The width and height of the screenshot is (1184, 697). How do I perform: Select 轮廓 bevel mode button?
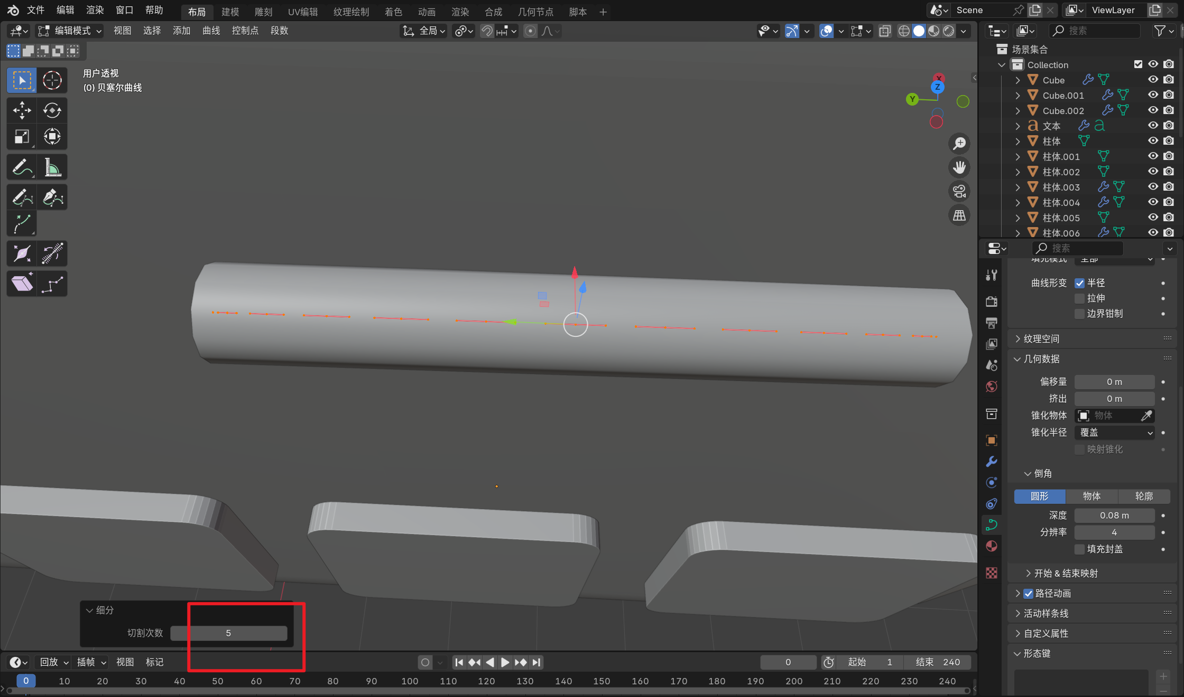(x=1144, y=496)
